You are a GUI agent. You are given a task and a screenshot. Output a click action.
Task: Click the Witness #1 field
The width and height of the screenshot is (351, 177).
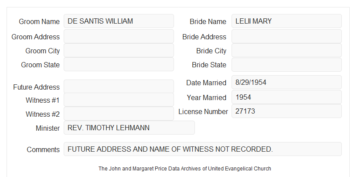[119, 100]
